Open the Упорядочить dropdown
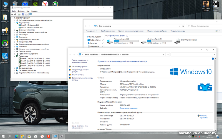 pos(91,31)
